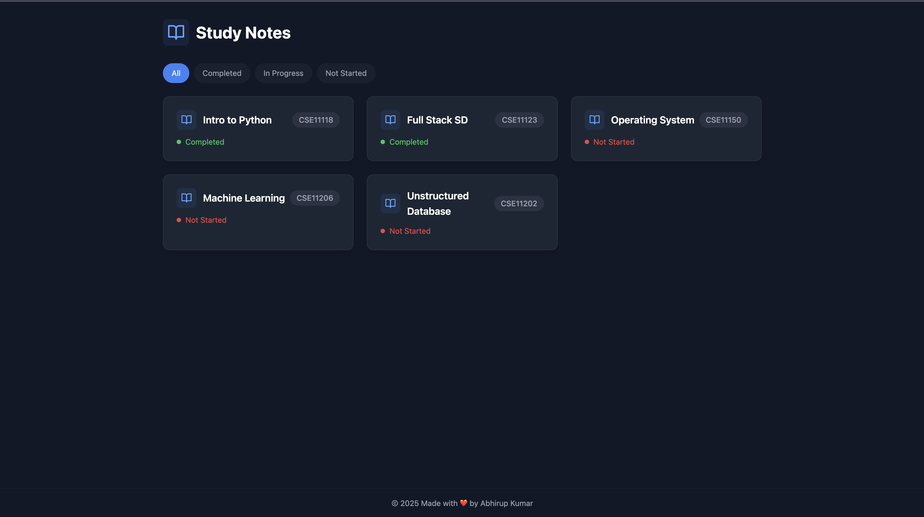Select the All filter tab
The image size is (924, 517).
click(x=176, y=73)
